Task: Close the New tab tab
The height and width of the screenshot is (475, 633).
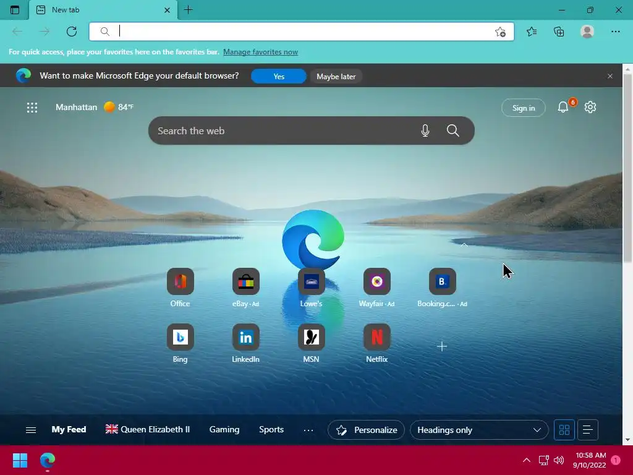Action: pos(167,10)
